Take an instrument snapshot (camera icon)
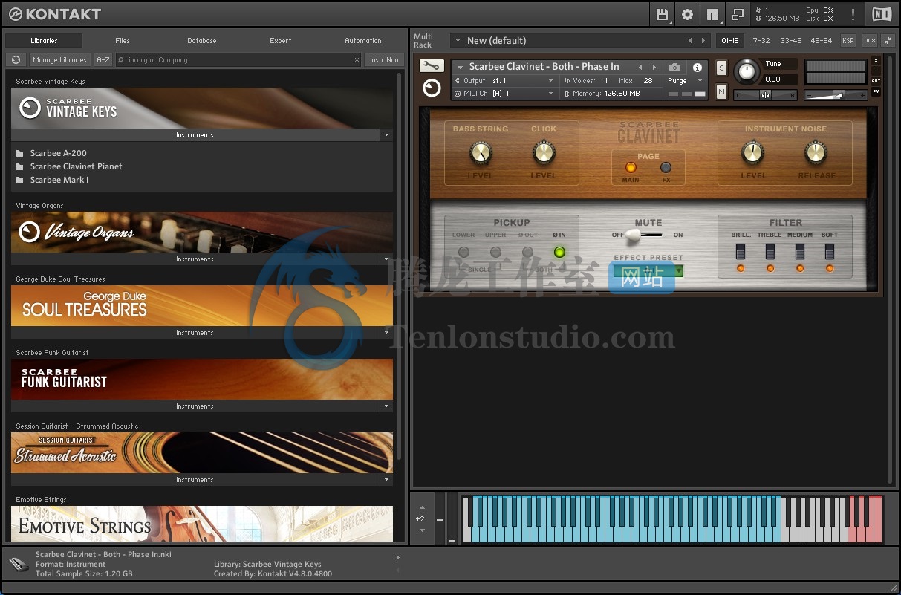Viewport: 901px width, 595px height. [x=674, y=67]
